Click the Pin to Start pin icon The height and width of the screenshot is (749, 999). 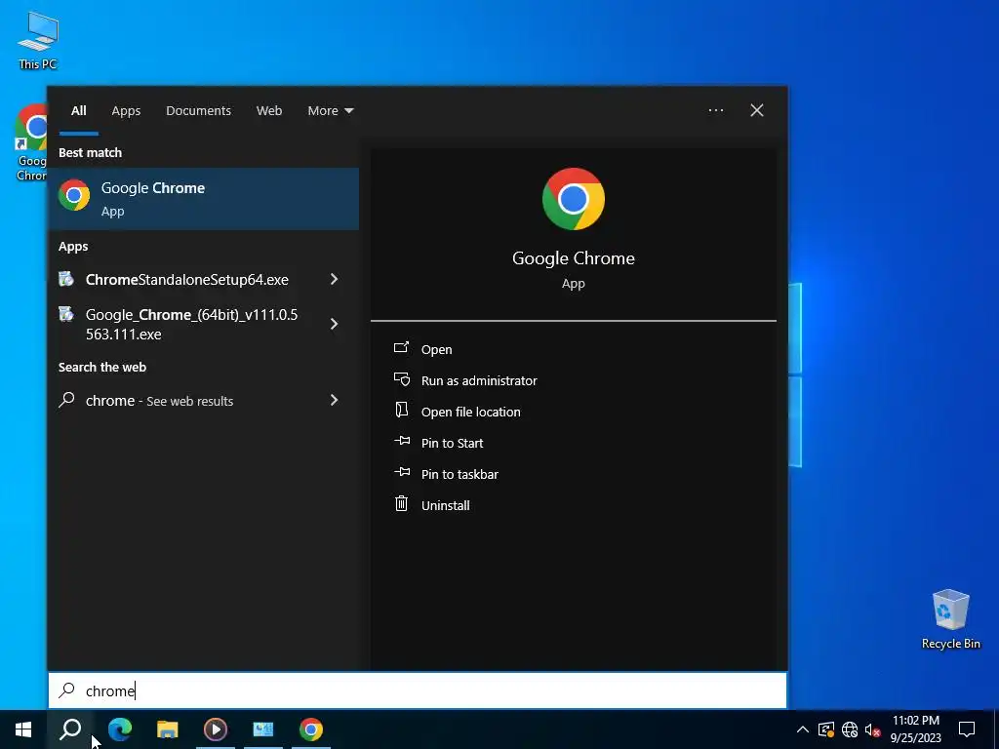click(402, 441)
